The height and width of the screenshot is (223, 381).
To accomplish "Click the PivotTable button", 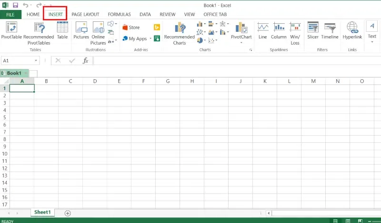I will [11, 30].
